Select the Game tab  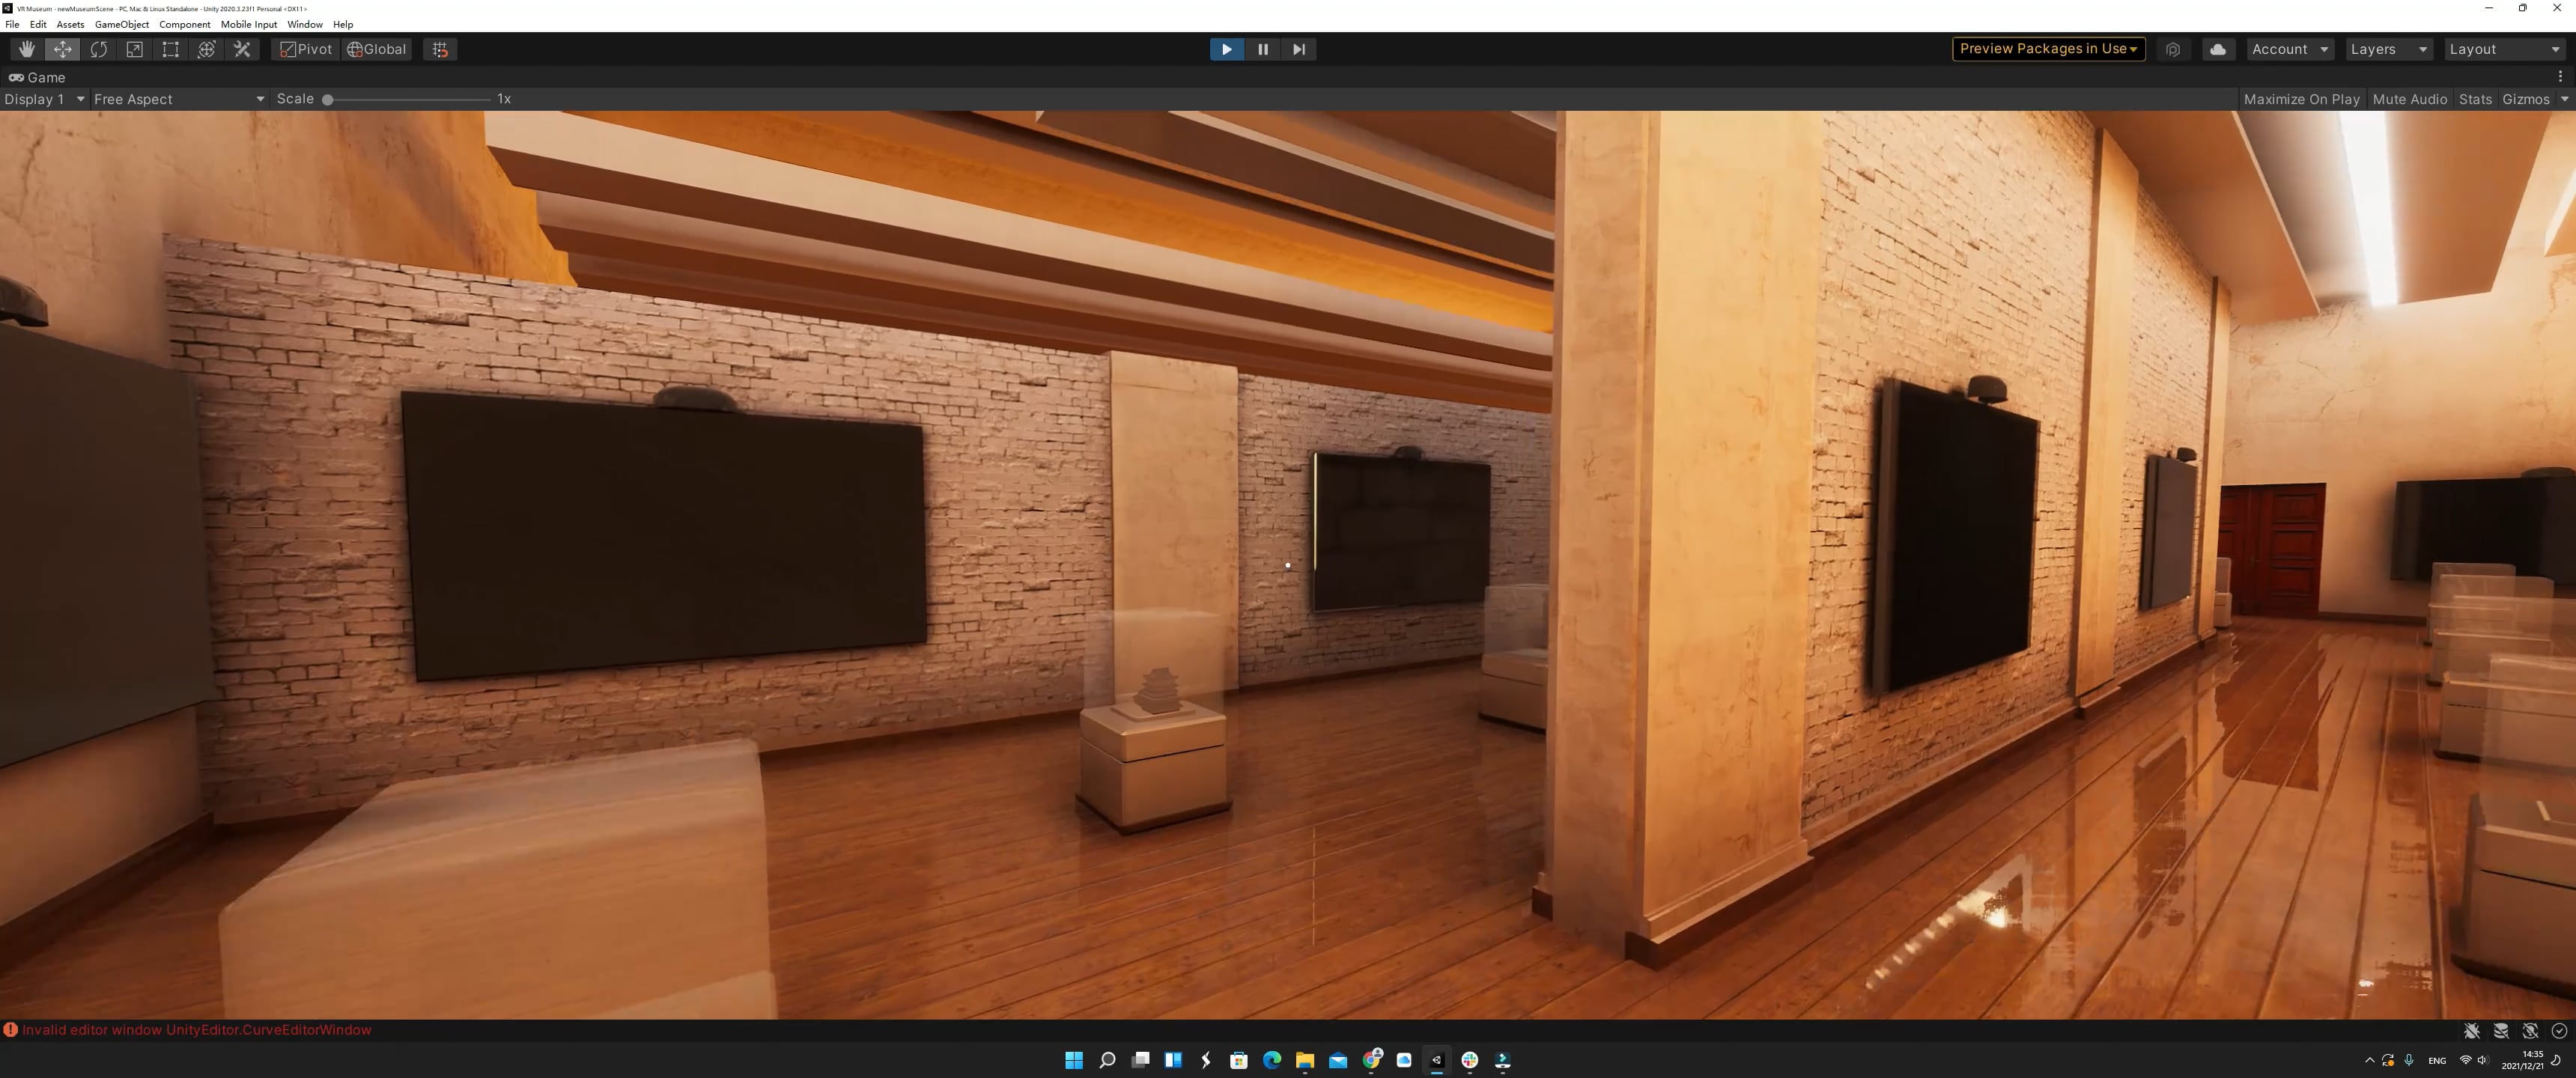[37, 77]
